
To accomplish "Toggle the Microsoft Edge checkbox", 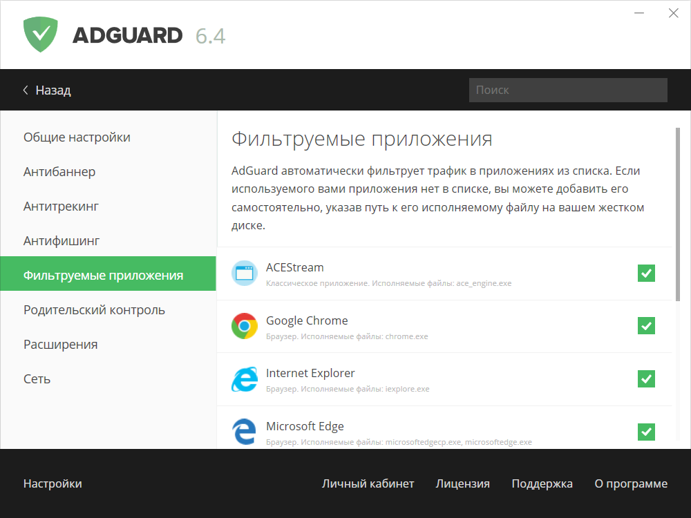I will [646, 432].
